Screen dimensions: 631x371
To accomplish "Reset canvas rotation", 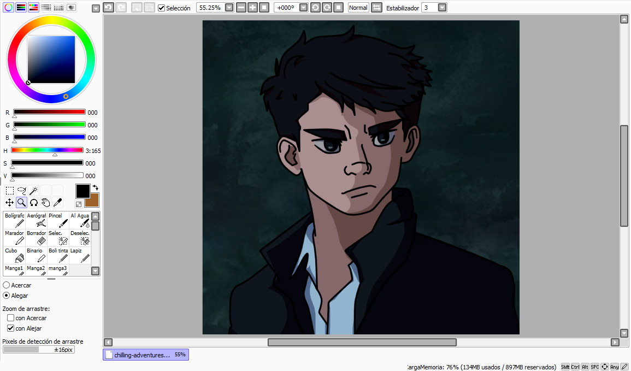I will pyautogui.click(x=338, y=8).
